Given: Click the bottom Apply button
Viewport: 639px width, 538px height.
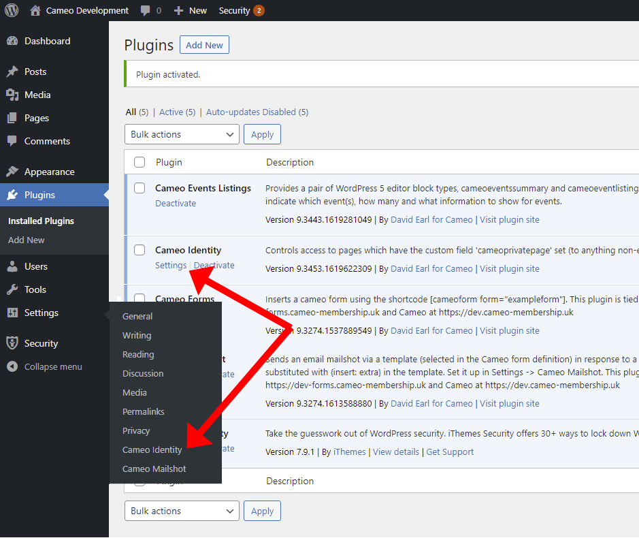Looking at the screenshot, I should point(262,511).
